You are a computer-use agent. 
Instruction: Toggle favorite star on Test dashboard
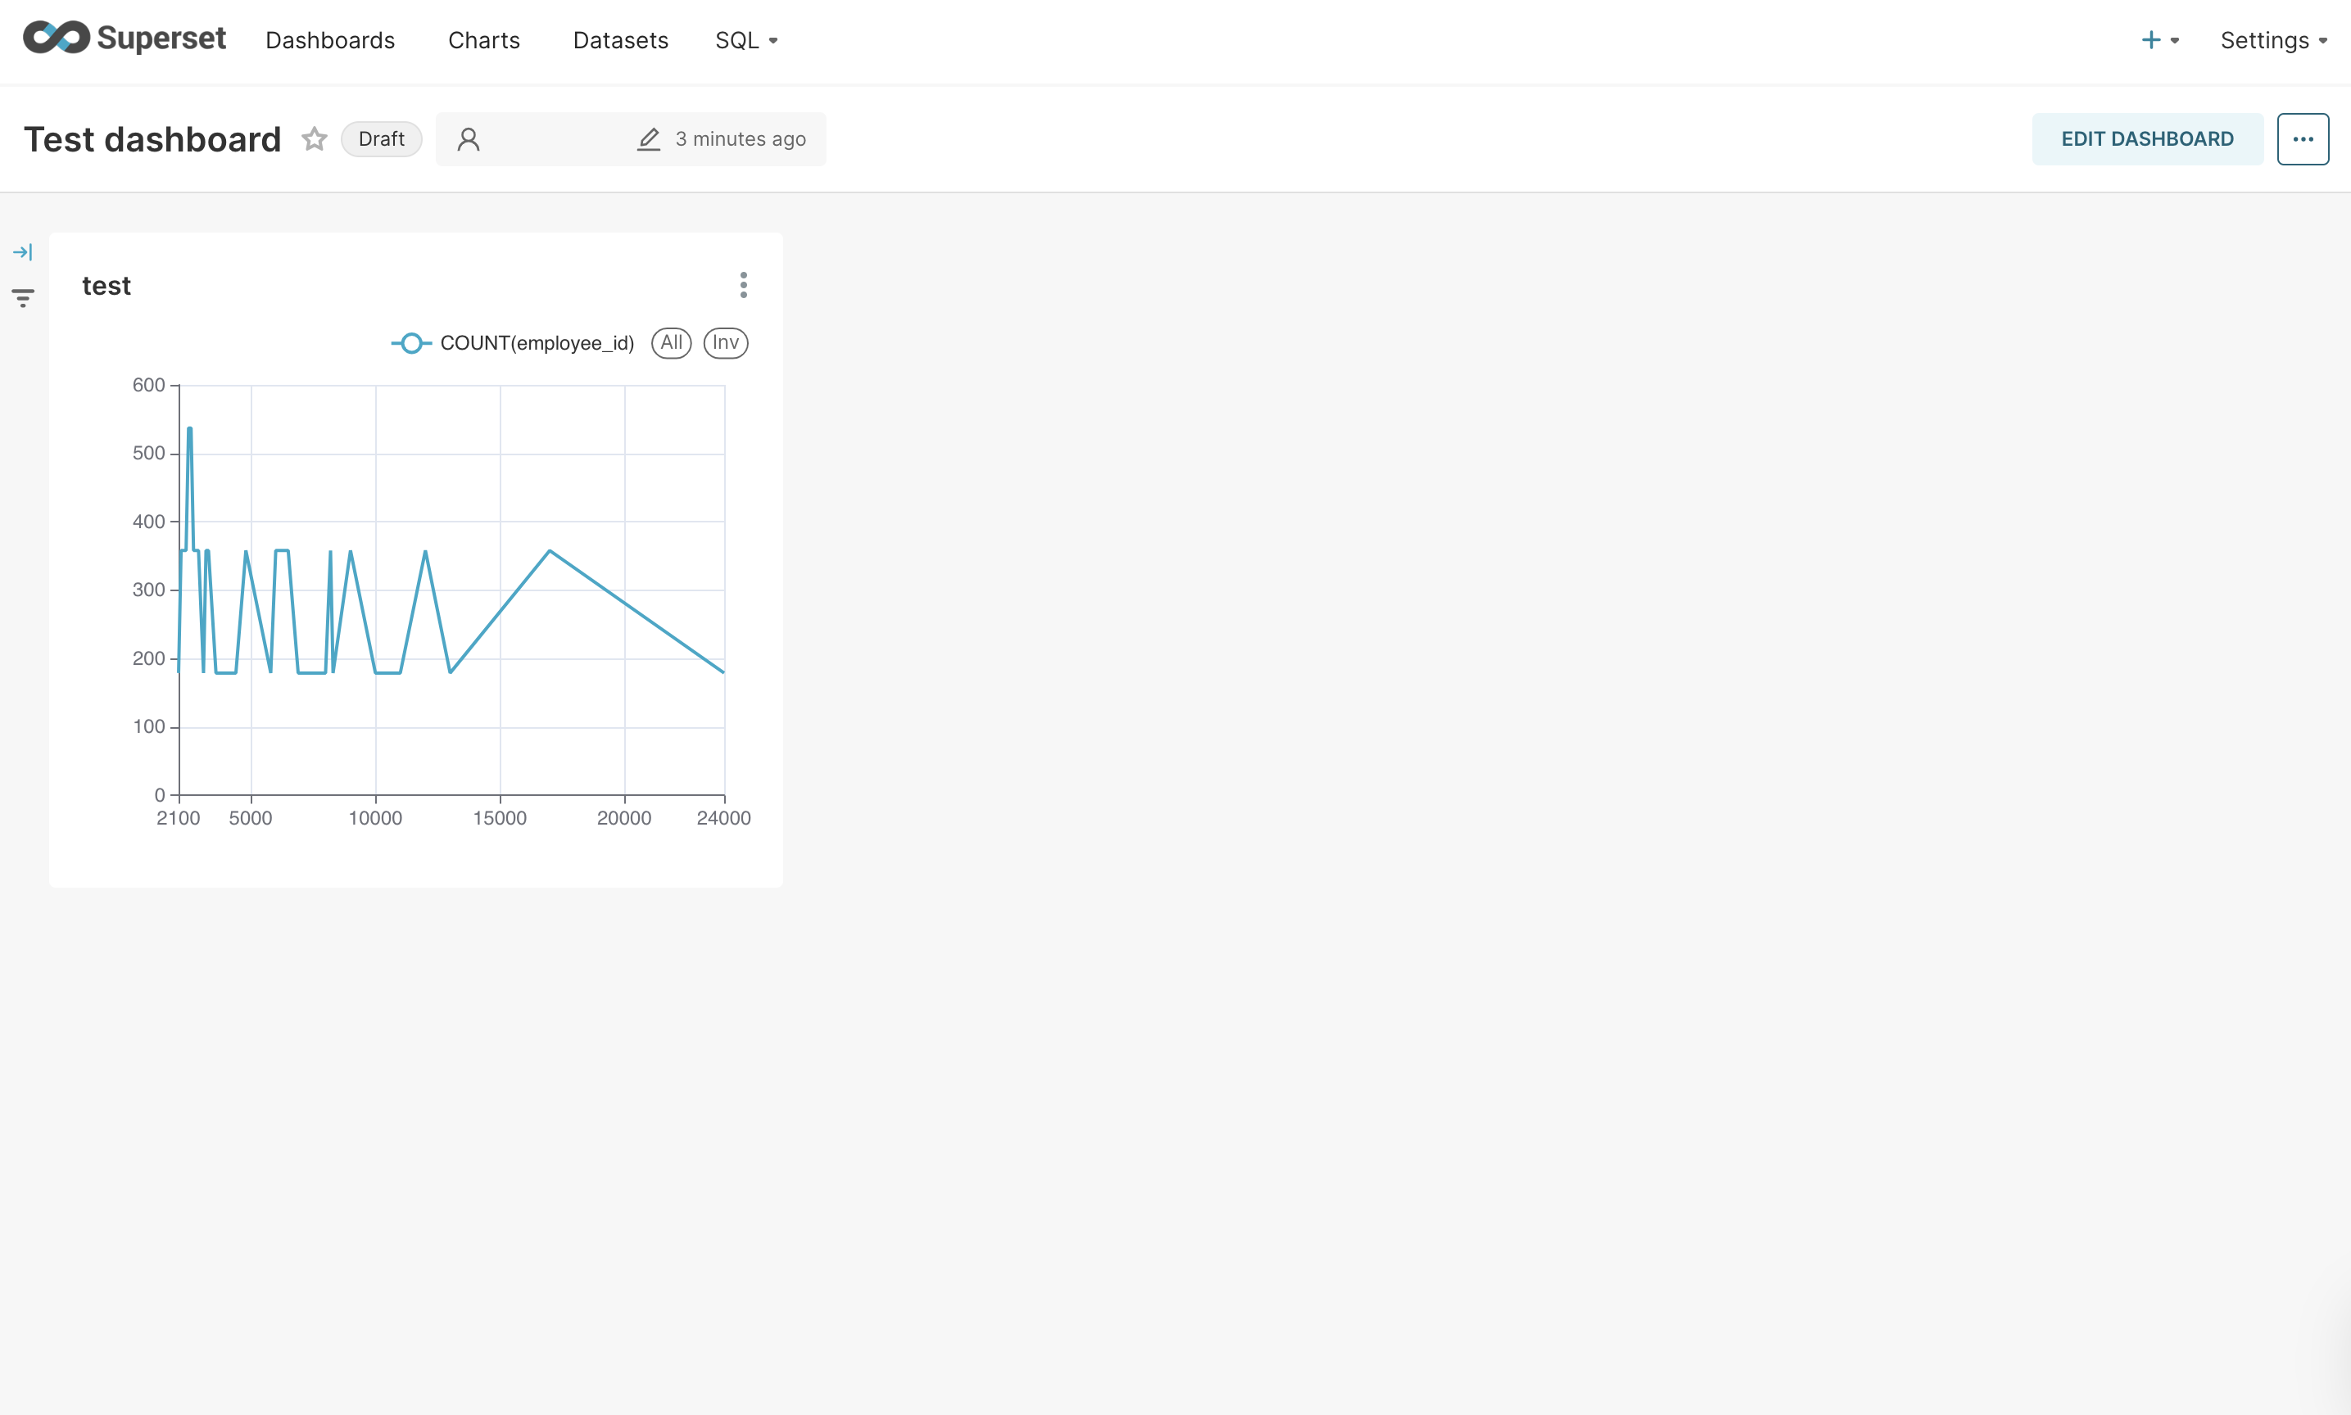(313, 139)
